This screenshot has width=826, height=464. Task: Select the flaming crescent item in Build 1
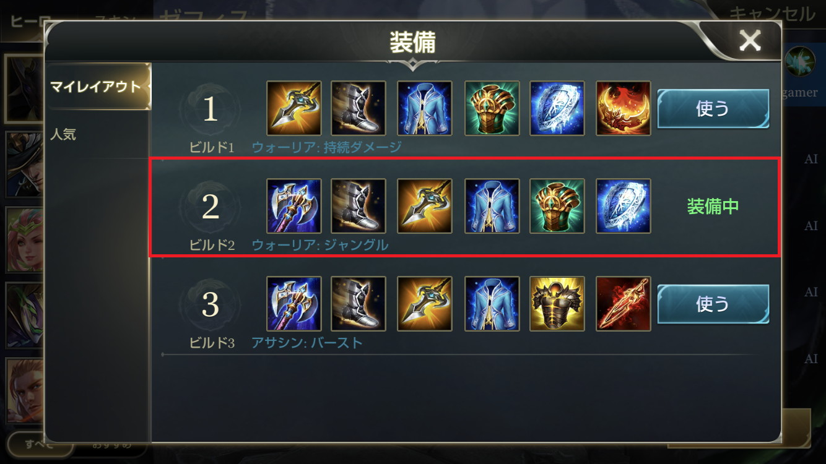[x=624, y=108]
